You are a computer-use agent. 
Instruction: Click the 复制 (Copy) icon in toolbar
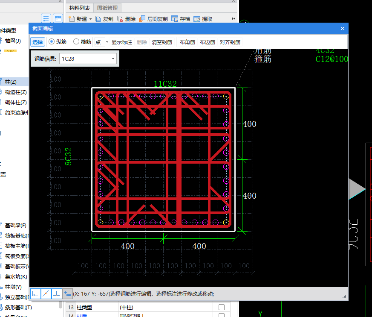click(98, 19)
